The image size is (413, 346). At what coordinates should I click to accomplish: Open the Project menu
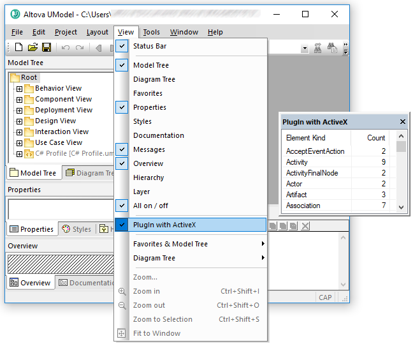coord(66,32)
